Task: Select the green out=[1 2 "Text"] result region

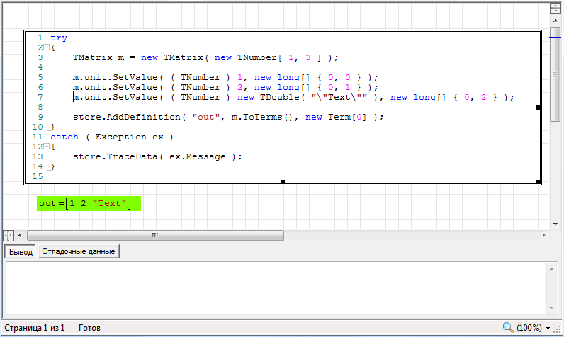Action: [x=89, y=204]
